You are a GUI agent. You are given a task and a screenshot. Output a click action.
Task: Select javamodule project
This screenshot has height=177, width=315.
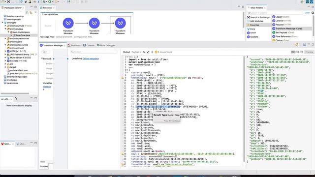point(11,83)
